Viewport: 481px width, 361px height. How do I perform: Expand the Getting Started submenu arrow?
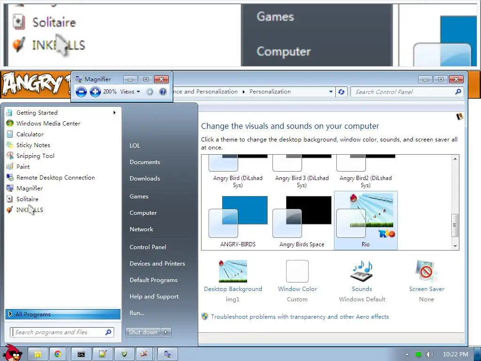pyautogui.click(x=115, y=113)
